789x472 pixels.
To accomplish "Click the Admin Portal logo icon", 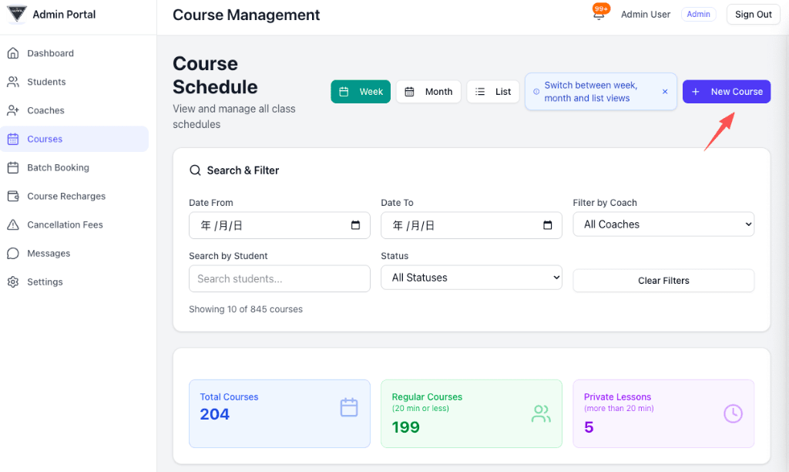I will click(16, 15).
